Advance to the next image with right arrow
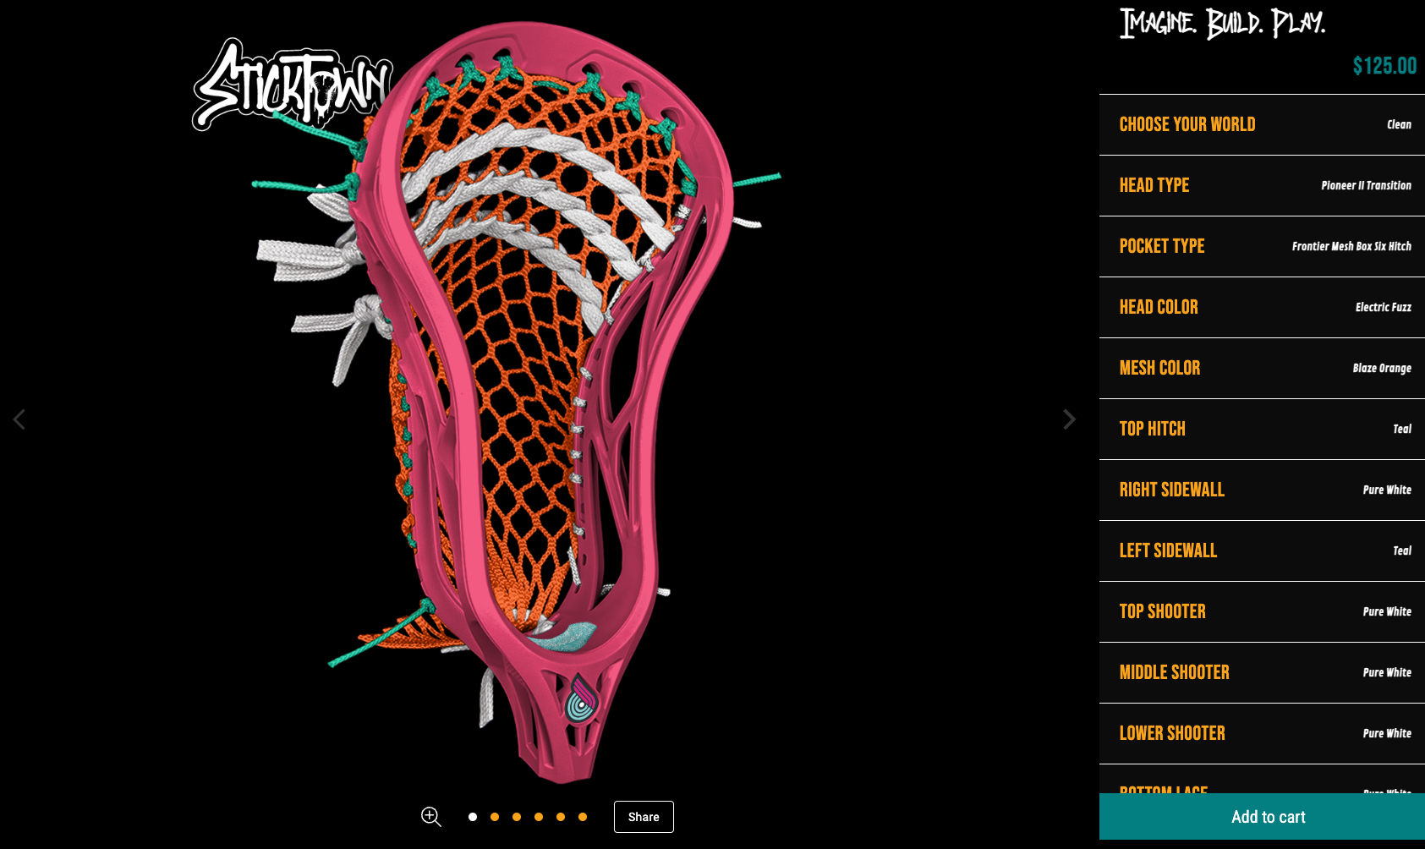The height and width of the screenshot is (849, 1425). coord(1069,419)
